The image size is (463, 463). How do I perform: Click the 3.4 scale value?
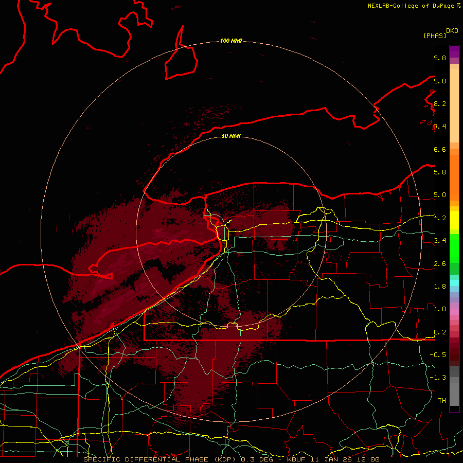[x=440, y=240]
